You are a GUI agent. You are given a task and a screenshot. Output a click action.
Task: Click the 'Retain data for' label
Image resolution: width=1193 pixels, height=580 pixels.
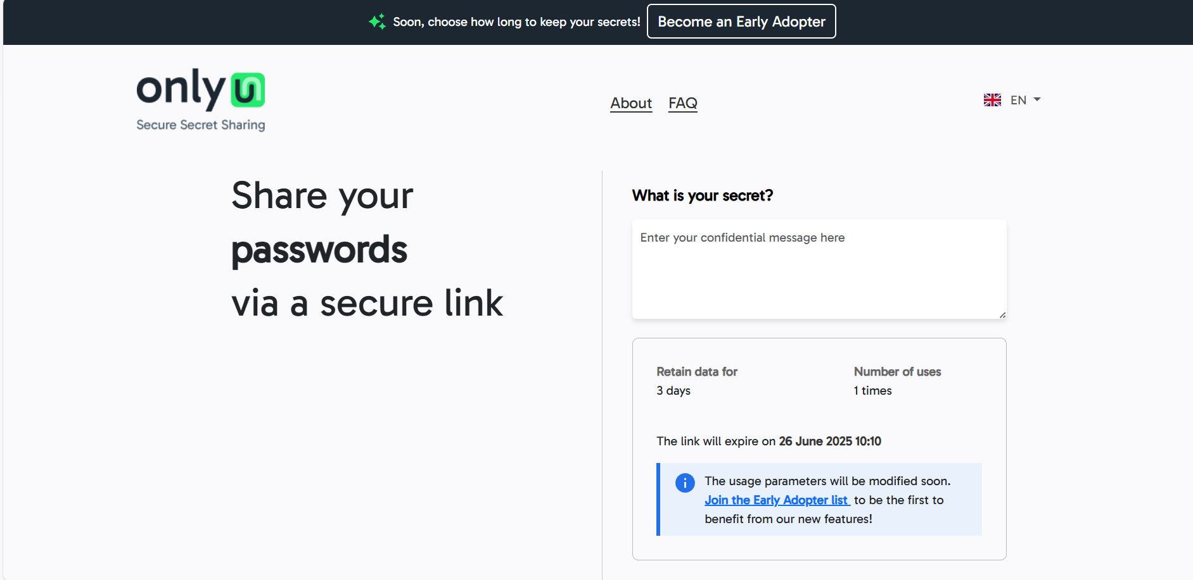(697, 372)
